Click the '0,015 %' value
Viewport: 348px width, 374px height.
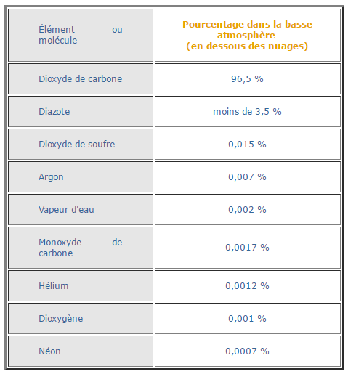point(248,145)
